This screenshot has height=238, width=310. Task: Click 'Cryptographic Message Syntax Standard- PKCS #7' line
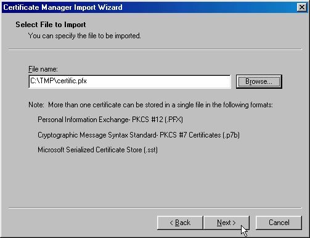click(x=139, y=135)
